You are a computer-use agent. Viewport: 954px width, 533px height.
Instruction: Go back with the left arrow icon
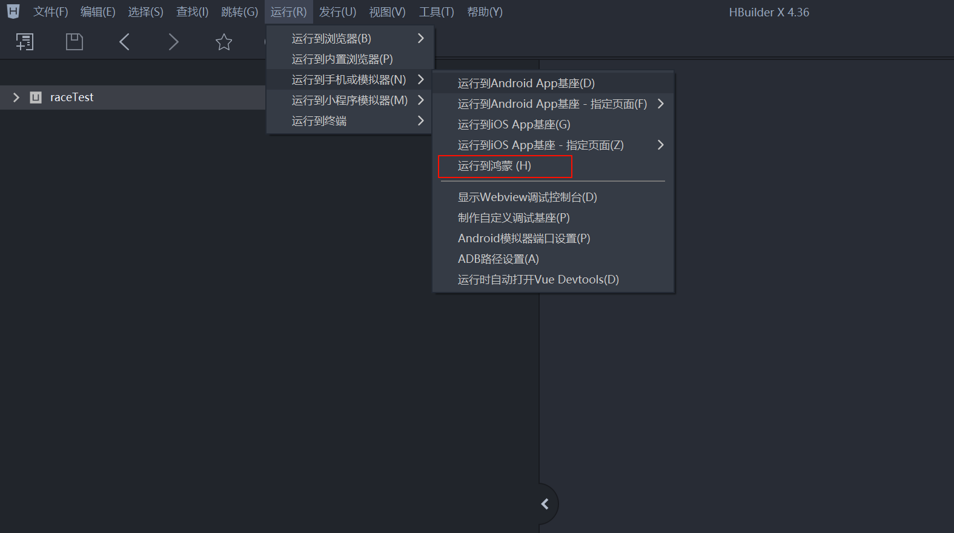coord(124,42)
